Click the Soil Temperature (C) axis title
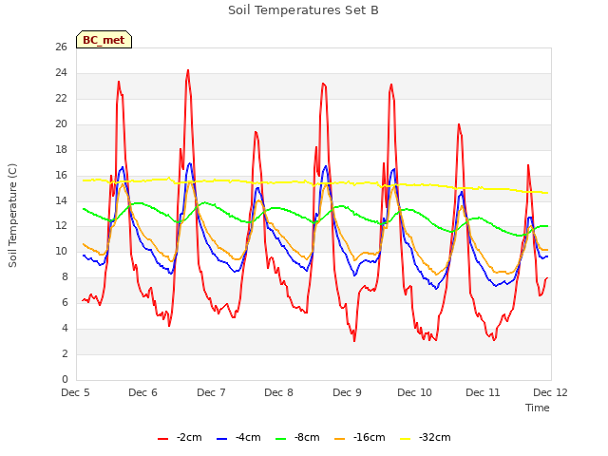This screenshot has width=608, height=456. point(12,216)
